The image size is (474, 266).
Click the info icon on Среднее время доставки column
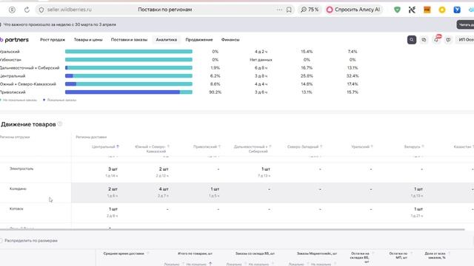click(147, 253)
